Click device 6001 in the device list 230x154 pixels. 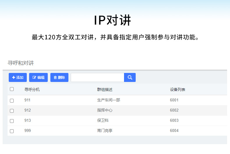tap(174, 100)
